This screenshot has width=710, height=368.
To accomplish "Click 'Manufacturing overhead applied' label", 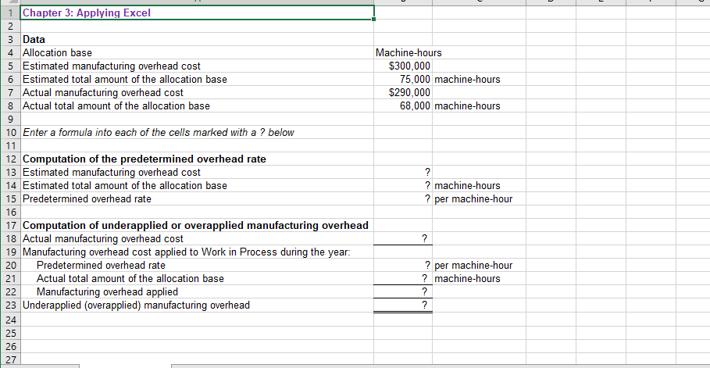I will 107,291.
